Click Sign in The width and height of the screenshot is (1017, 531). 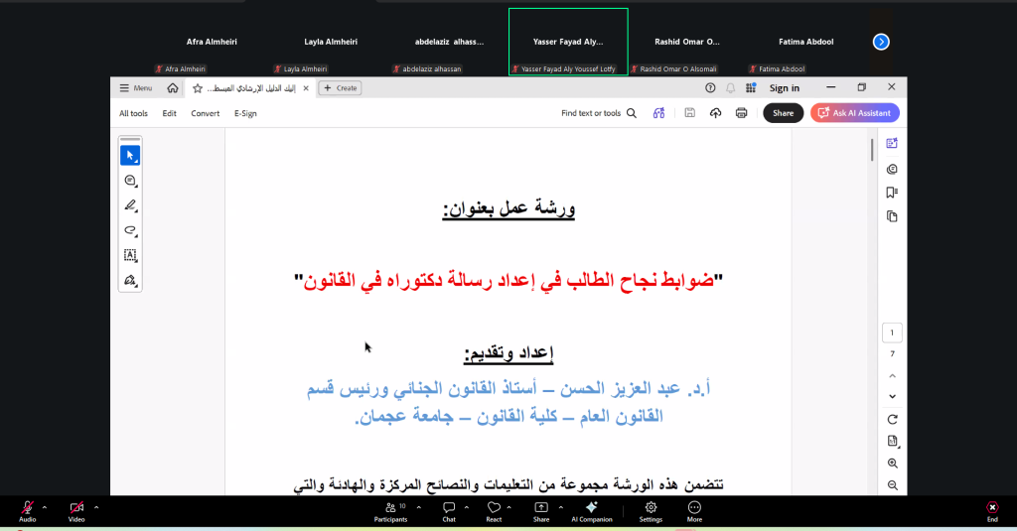[785, 88]
